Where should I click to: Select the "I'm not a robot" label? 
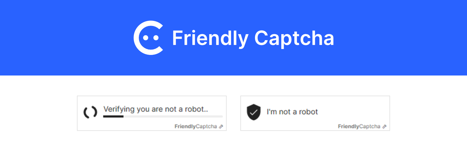pos(292,112)
